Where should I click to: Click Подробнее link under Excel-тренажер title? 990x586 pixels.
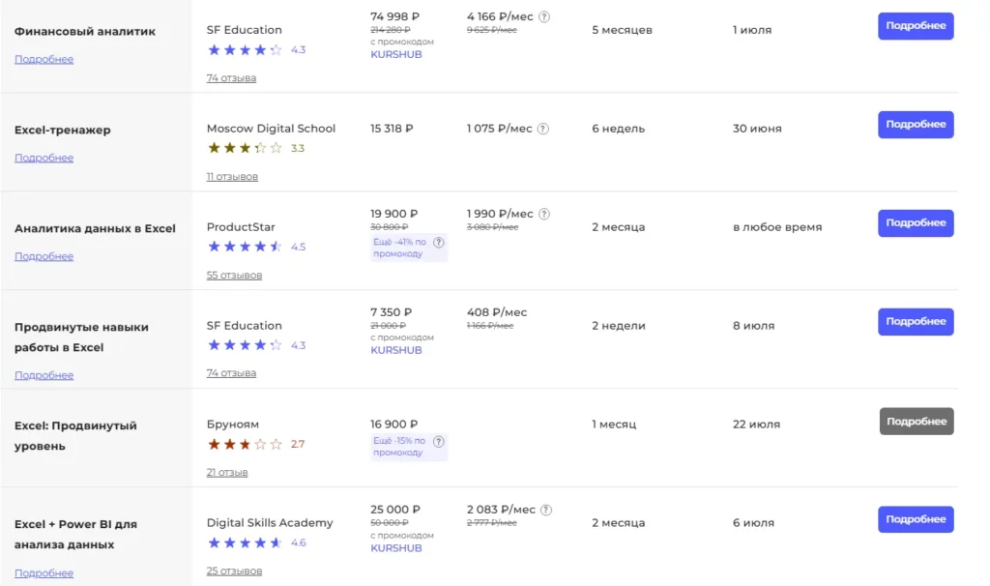[44, 158]
